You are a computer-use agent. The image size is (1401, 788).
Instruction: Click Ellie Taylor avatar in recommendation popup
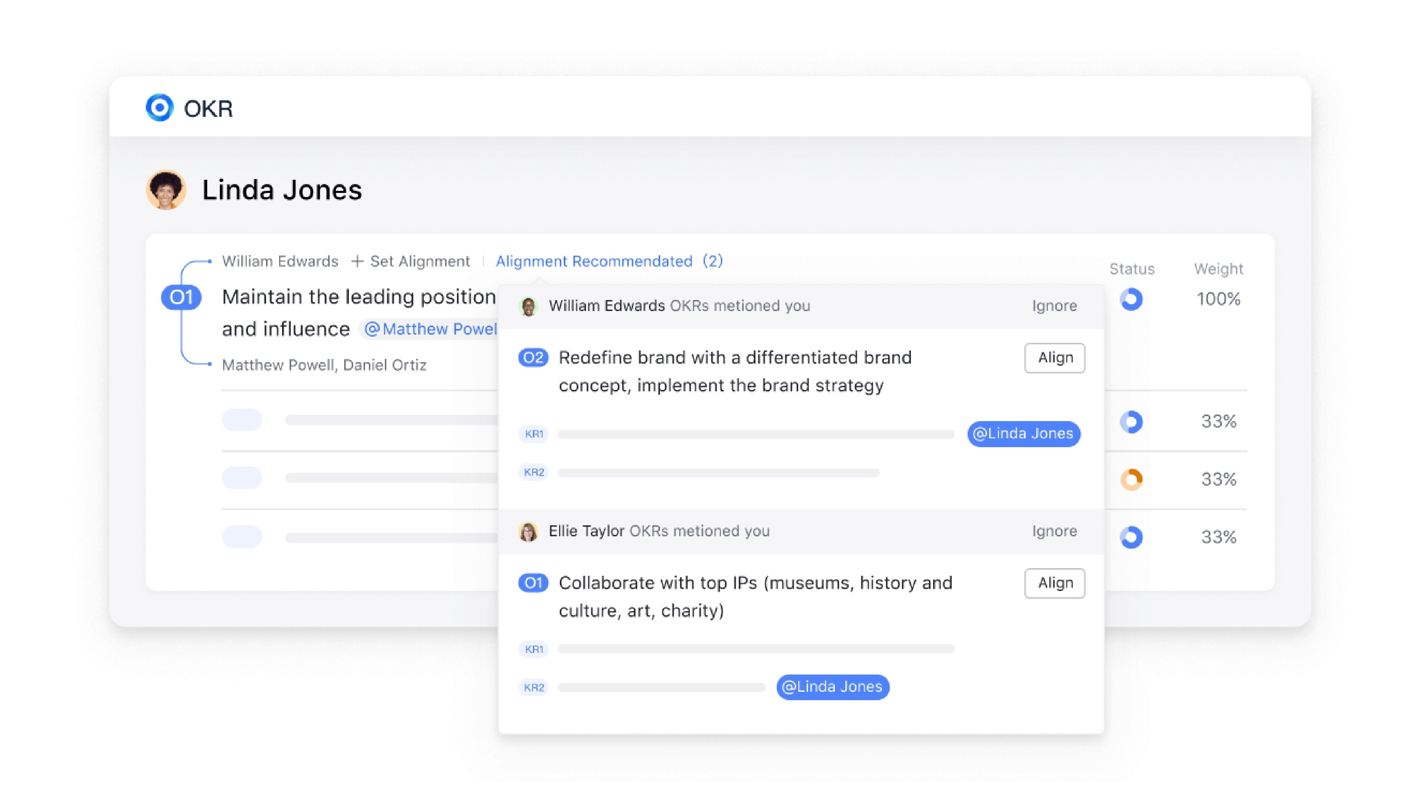(x=528, y=531)
